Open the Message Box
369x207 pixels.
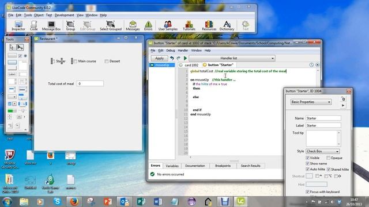(51, 25)
